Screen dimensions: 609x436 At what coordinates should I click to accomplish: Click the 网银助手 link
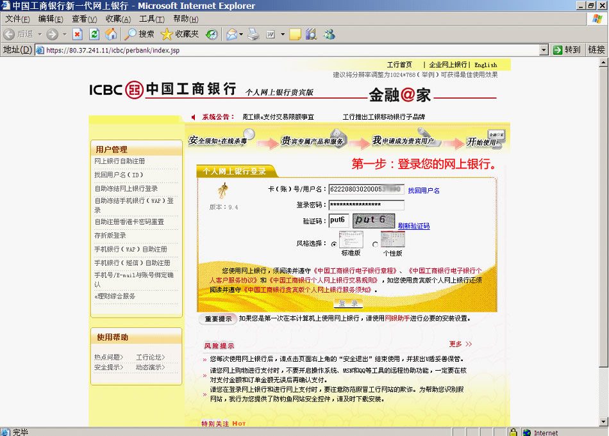[397, 318]
